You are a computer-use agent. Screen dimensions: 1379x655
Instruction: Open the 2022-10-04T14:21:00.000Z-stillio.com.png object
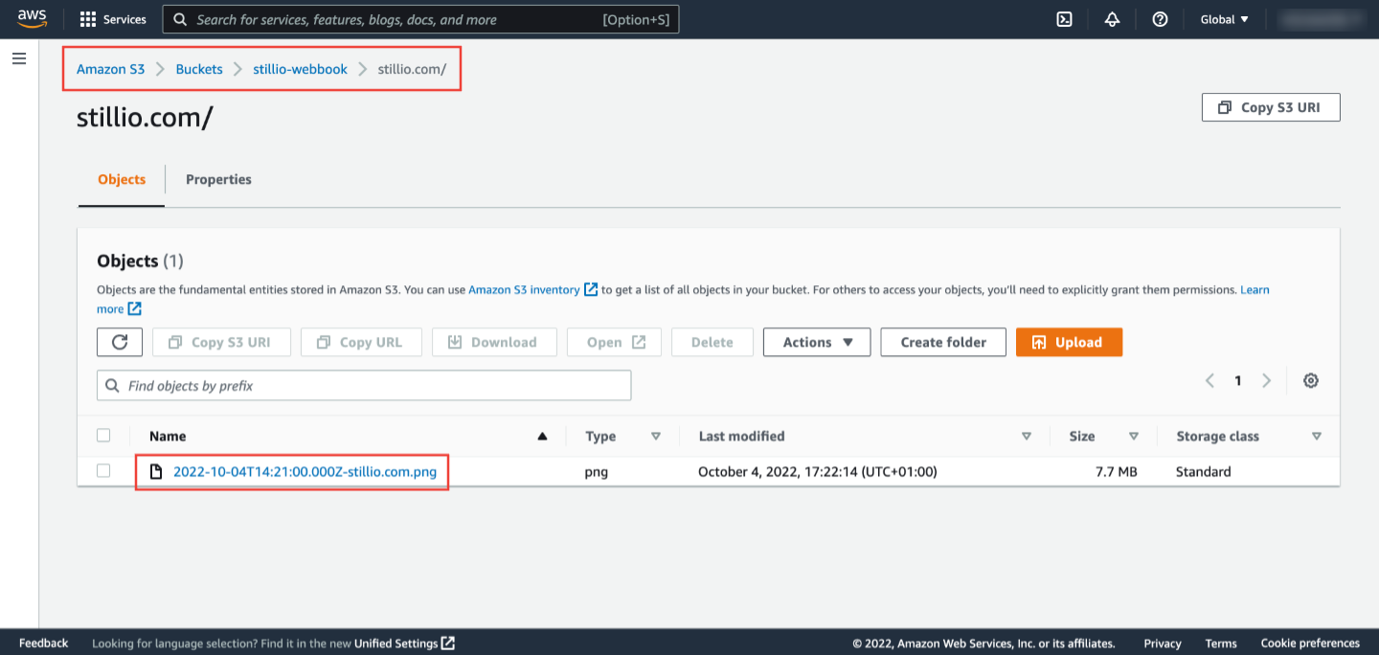(305, 471)
